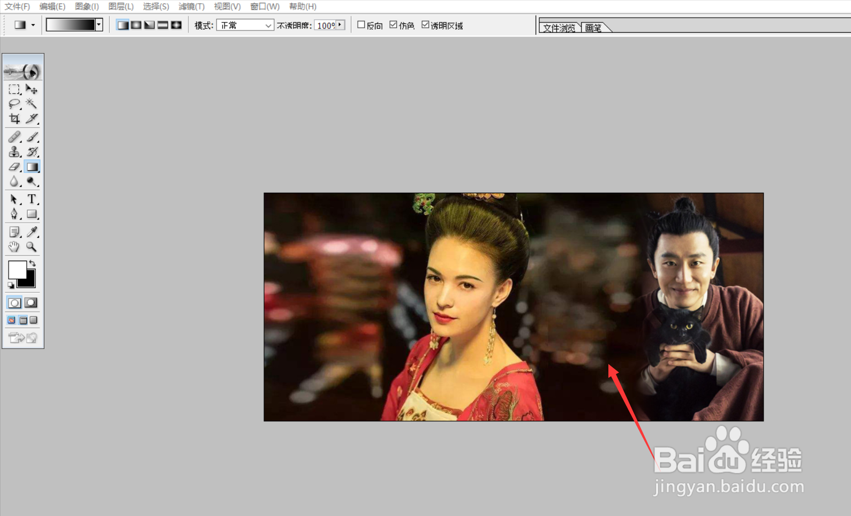Click the gradient preview to edit gradient

(x=71, y=25)
